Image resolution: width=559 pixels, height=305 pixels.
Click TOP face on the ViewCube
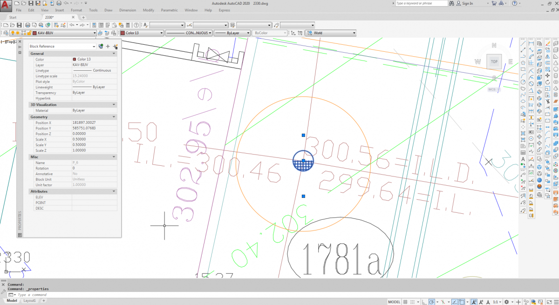[494, 61]
